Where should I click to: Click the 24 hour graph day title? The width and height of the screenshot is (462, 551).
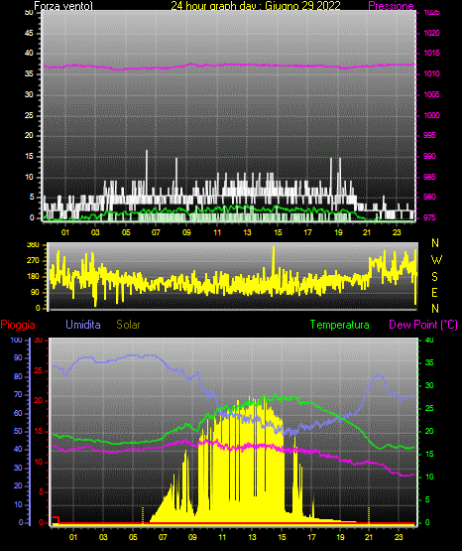coord(256,6)
